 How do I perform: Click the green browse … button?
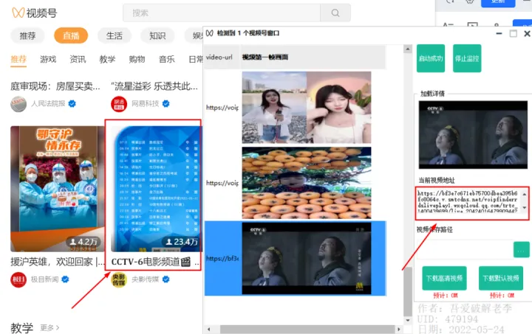point(521,250)
